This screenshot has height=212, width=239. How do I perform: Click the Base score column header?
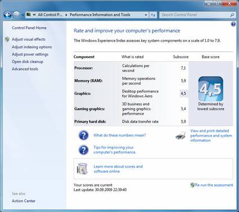coord(210,57)
